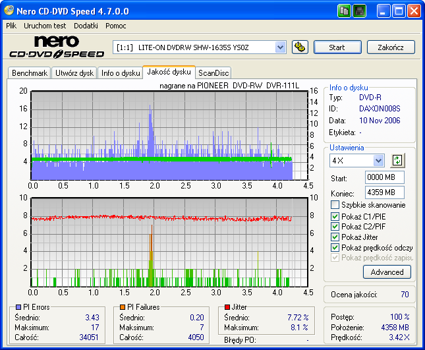Close the Nero CD-DVD Speed window
Screen dimensions: 425x350
tap(414, 11)
